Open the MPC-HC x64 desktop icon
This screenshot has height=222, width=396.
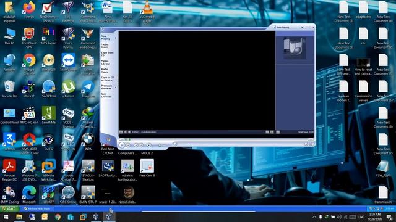pos(29,115)
